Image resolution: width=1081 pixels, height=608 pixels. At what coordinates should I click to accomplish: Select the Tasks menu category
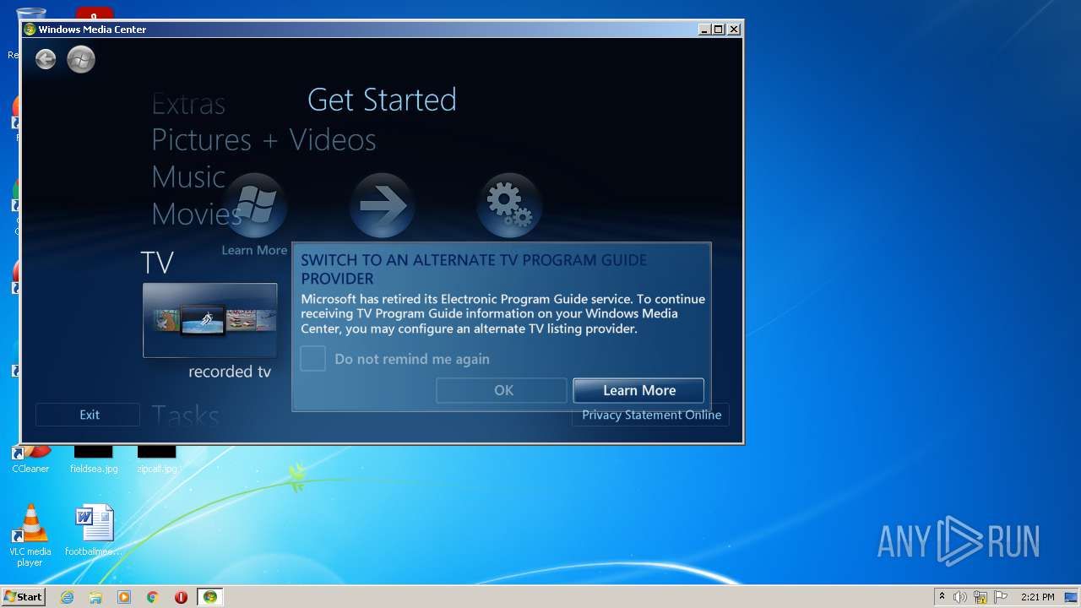click(x=185, y=415)
